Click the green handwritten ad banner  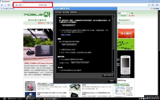126,44
